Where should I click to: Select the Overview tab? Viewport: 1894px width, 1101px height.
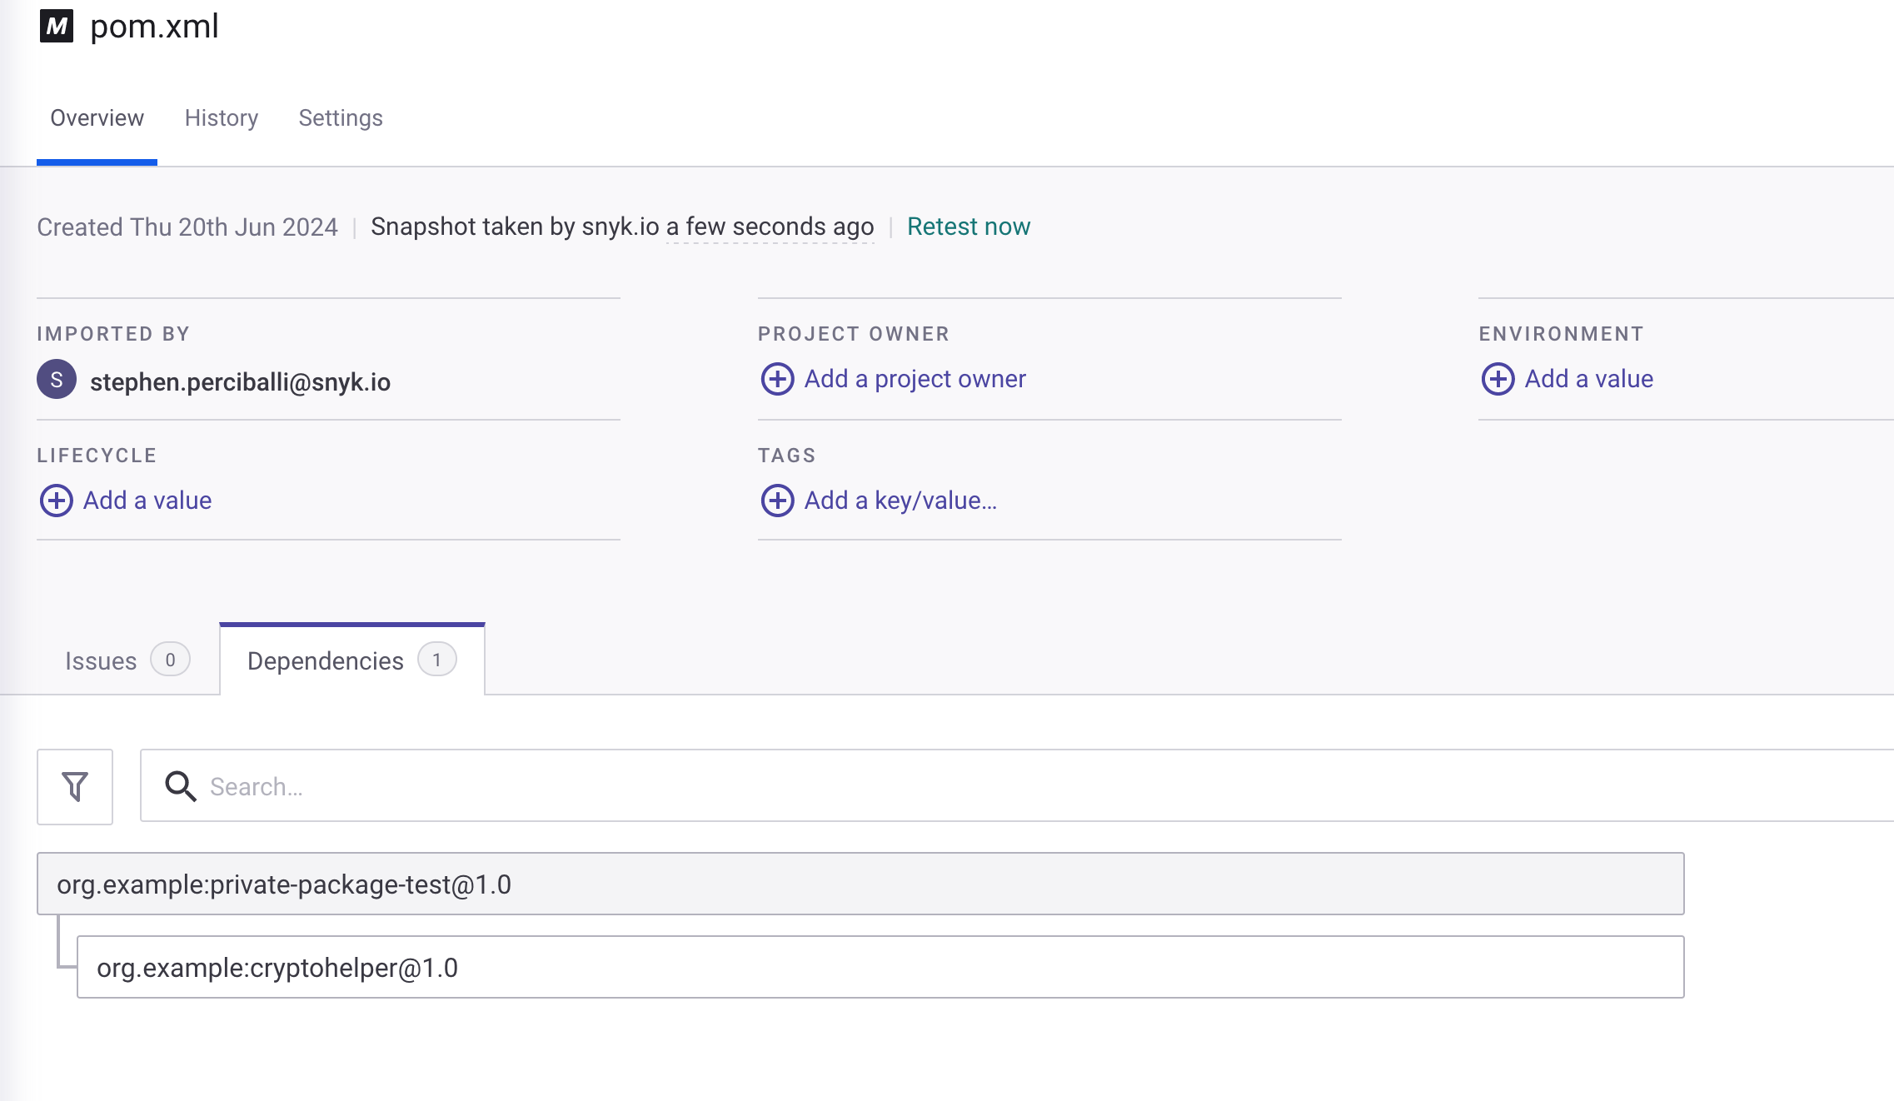pos(97,118)
